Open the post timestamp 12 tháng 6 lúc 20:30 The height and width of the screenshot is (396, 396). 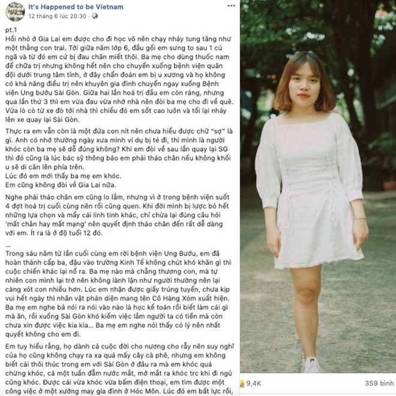pos(58,16)
